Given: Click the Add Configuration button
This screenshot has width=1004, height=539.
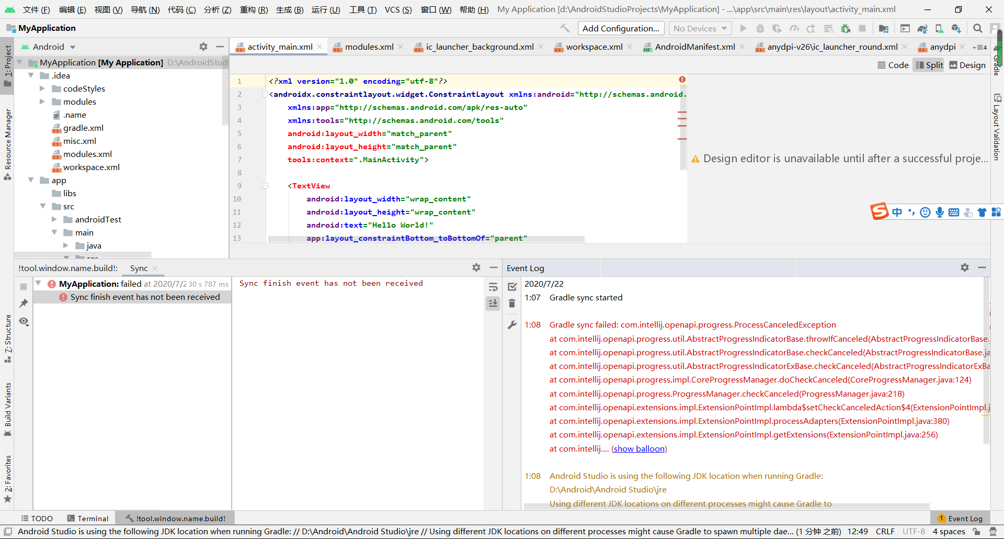Looking at the screenshot, I should (x=621, y=28).
